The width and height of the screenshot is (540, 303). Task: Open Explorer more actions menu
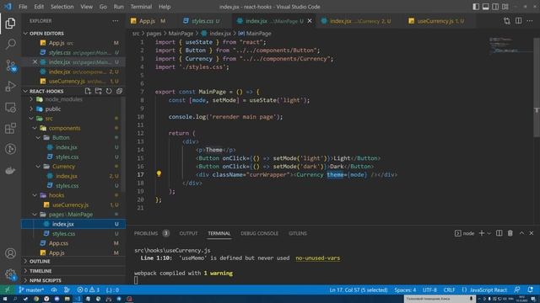tap(116, 21)
